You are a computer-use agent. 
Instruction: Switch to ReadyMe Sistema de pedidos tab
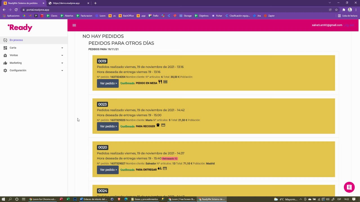24,3
